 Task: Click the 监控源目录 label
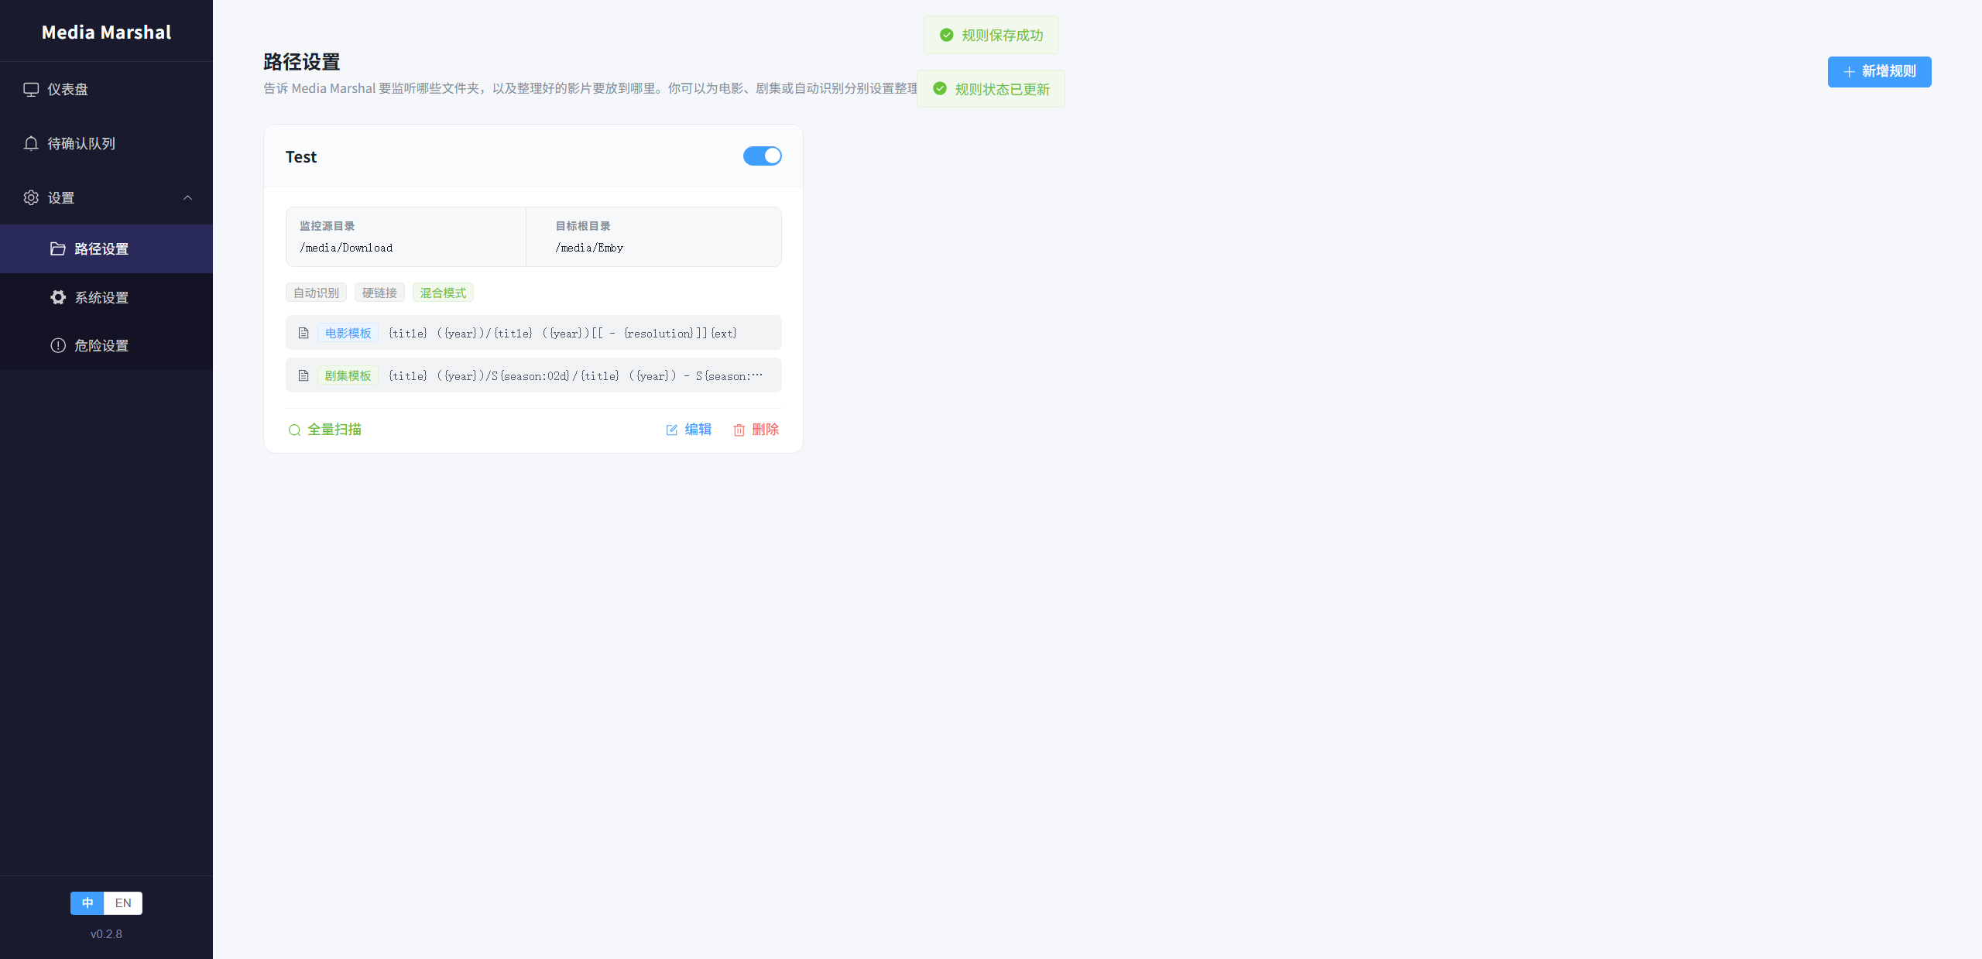pyautogui.click(x=327, y=226)
